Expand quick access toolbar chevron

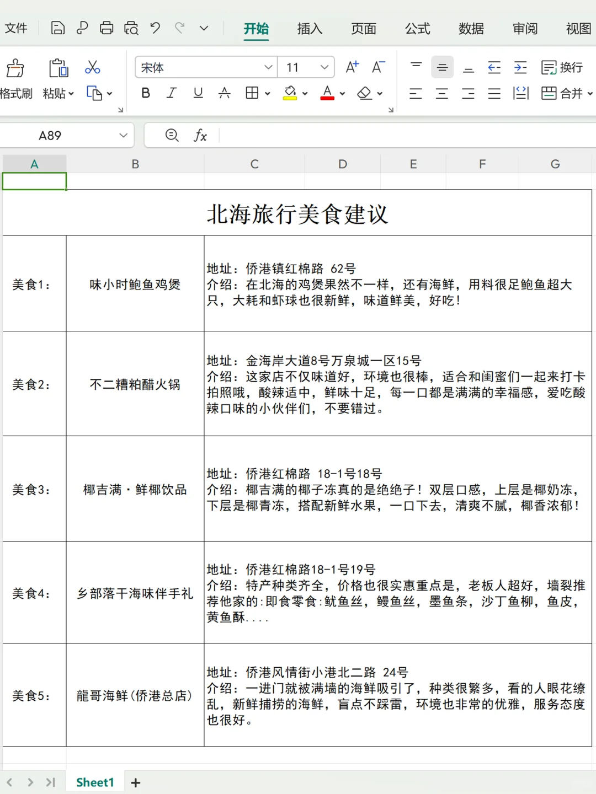click(204, 28)
